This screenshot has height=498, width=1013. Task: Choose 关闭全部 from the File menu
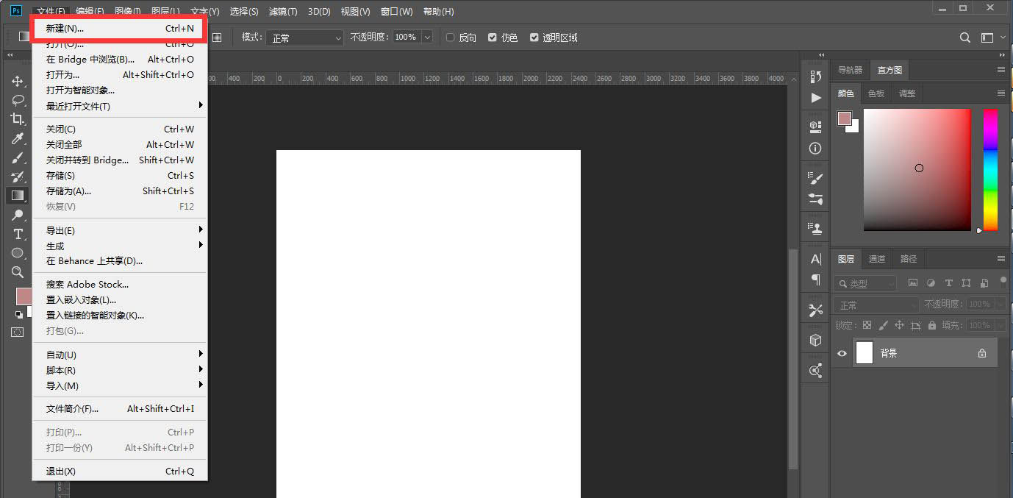click(x=120, y=145)
